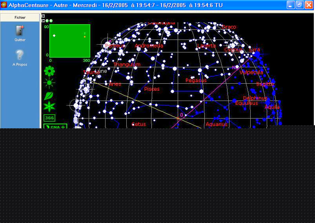Click the CNA moon and sun icon

click(55, 126)
